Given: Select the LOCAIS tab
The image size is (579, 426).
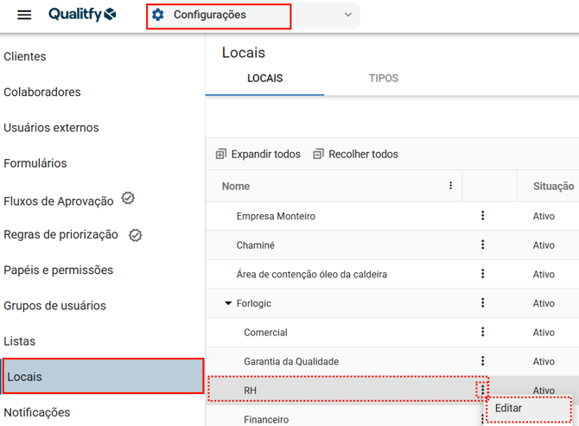Looking at the screenshot, I should click(x=264, y=78).
